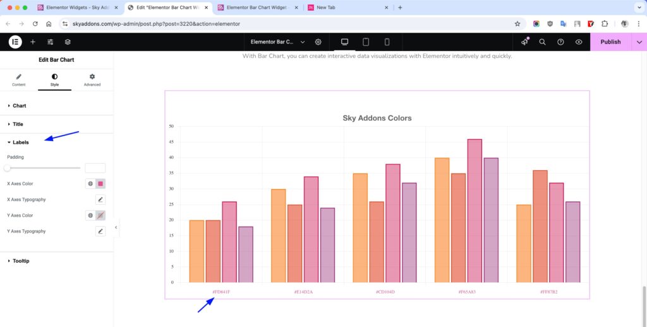Screen dimensions: 647x327
Task: Switch to tablet preview mode
Action: pyautogui.click(x=366, y=42)
